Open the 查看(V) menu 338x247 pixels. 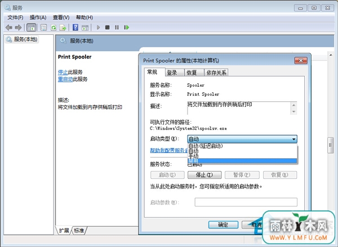pos(61,17)
